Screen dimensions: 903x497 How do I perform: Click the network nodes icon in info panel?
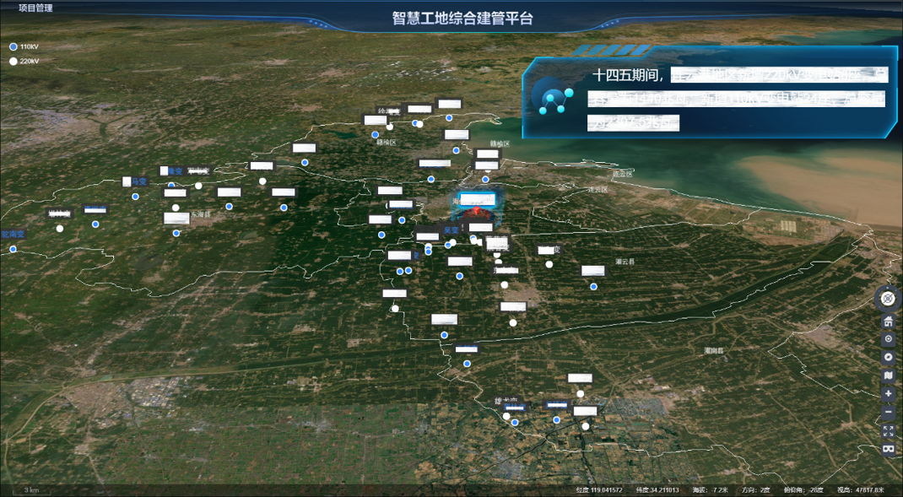tap(556, 100)
